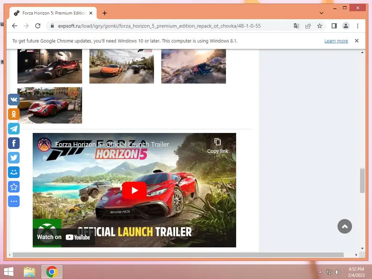The height and width of the screenshot is (279, 372).
Task: Toggle the browser side panel
Action: point(334,26)
